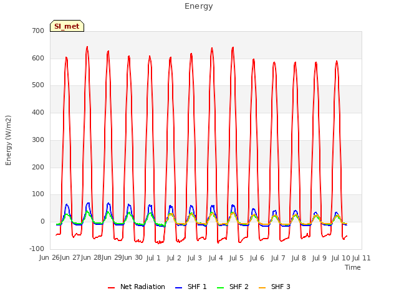Screen dimensions: 399x299
Task: Click the x-axis label 'Time'
Action: coord(353,267)
